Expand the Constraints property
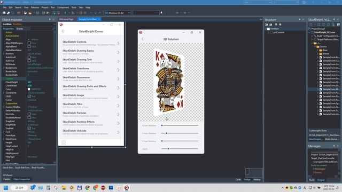The height and width of the screenshot is (192, 342). (x=4, y=93)
